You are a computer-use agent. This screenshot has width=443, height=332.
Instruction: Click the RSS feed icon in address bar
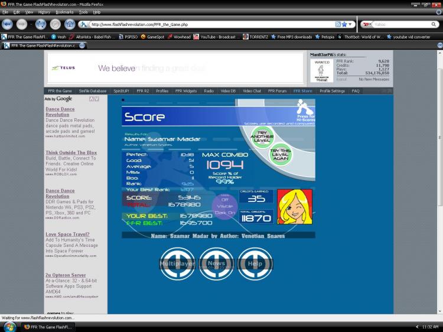(x=338, y=24)
